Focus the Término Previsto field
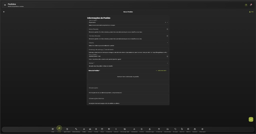 click(128, 36)
